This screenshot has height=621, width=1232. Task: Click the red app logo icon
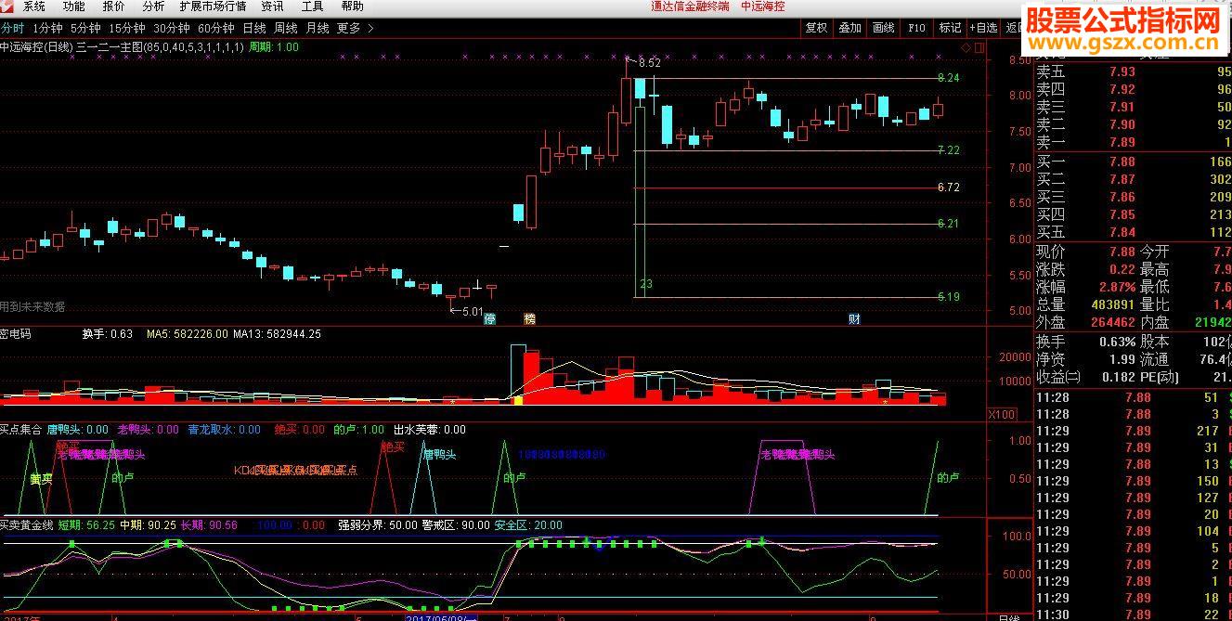[7, 6]
